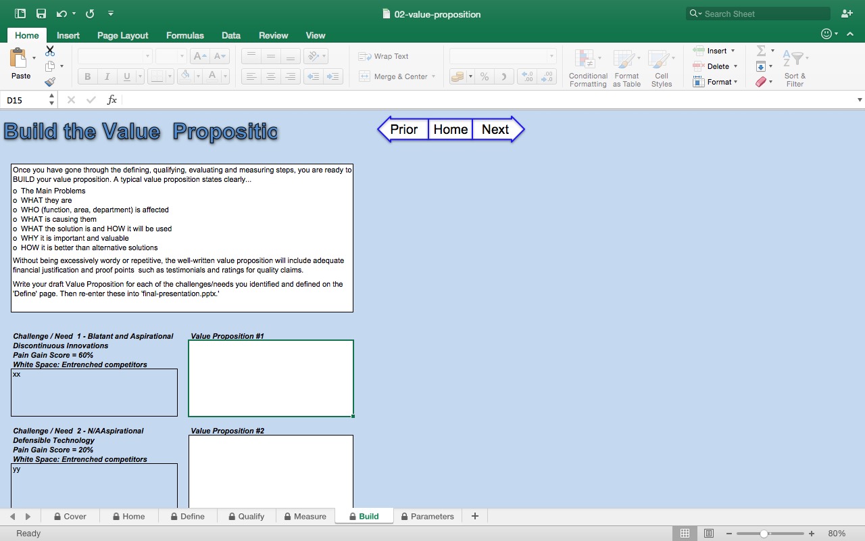Apply Percent number style
This screenshot has width=865, height=541.
[x=485, y=76]
